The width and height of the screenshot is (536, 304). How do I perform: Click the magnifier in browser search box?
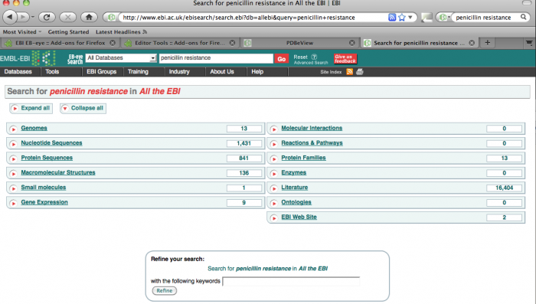point(523,17)
